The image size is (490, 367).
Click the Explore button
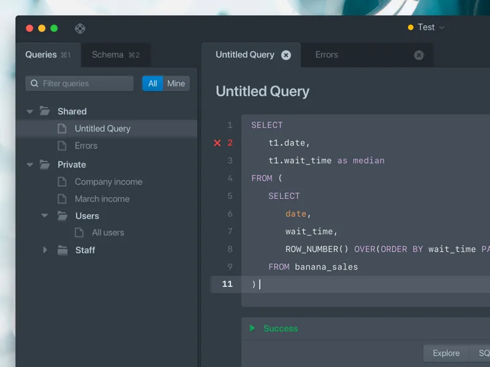(446, 354)
